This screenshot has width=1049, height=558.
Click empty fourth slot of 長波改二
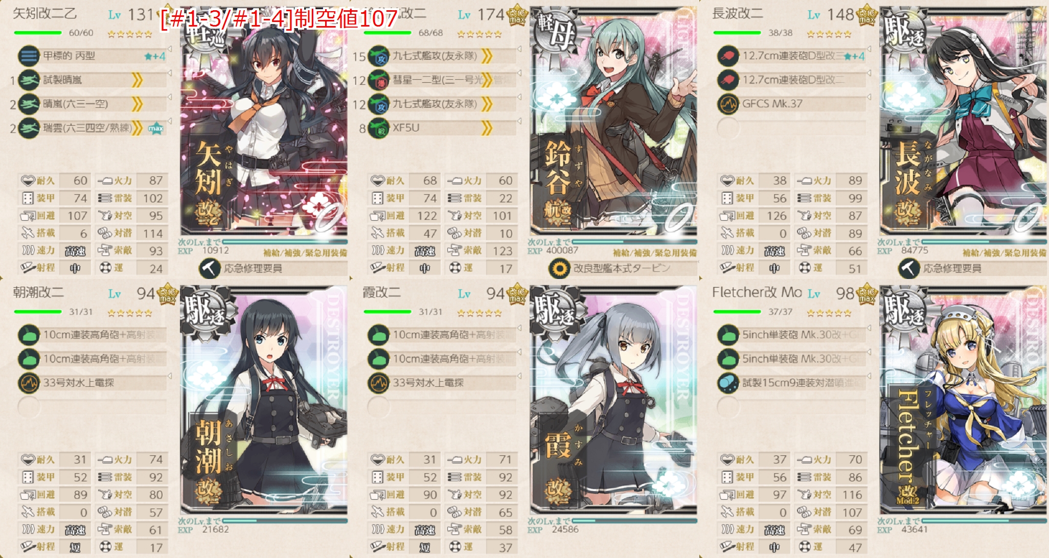coord(728,128)
